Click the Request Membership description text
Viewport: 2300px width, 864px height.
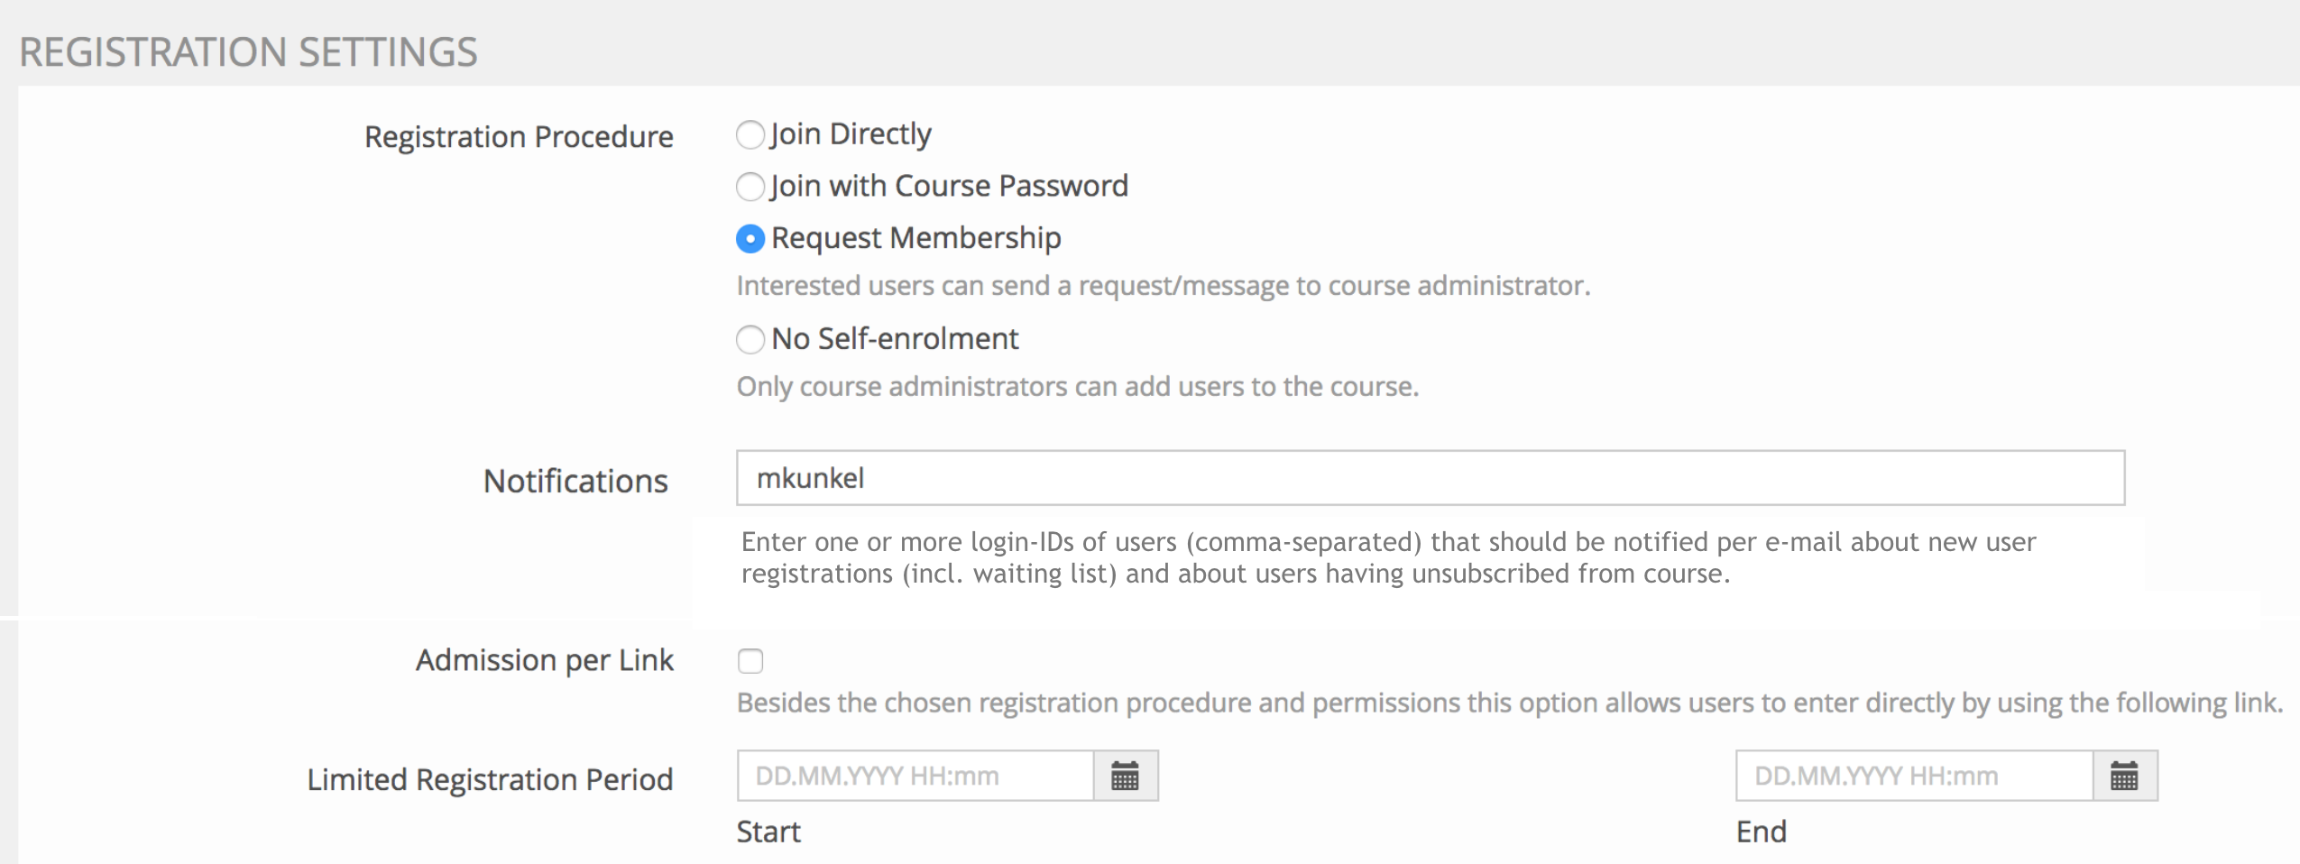[x=1163, y=286]
